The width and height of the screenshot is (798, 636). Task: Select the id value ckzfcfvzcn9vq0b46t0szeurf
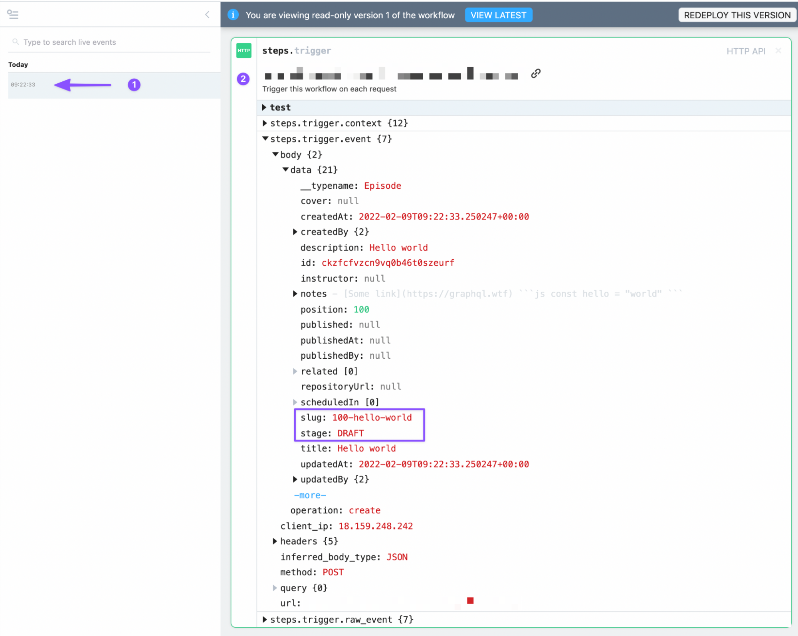pos(388,263)
